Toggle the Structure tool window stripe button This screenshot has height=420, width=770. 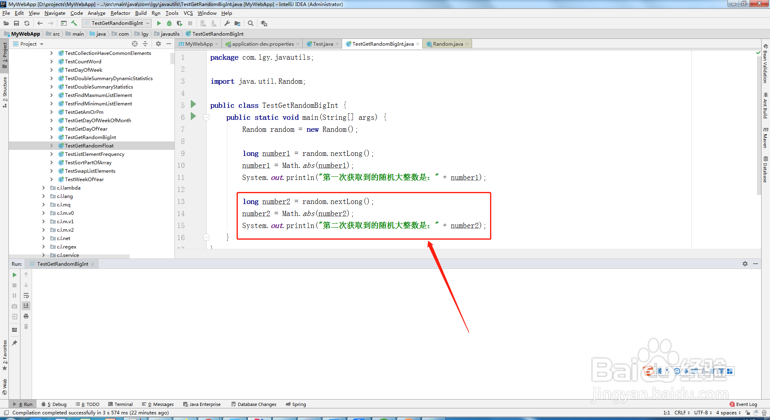tap(4, 92)
